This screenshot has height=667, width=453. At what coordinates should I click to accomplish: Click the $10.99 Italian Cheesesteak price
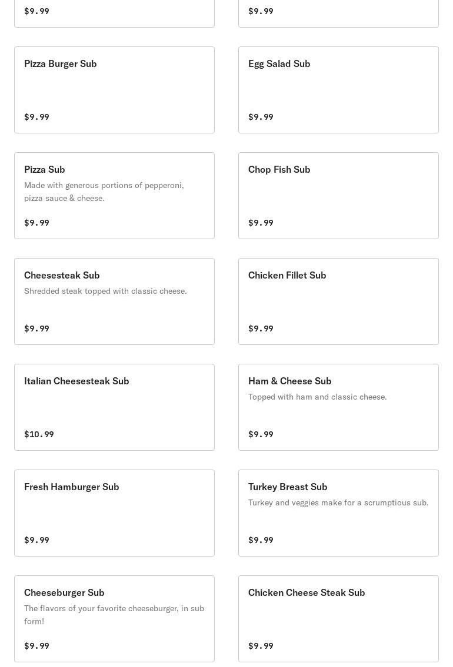39,434
